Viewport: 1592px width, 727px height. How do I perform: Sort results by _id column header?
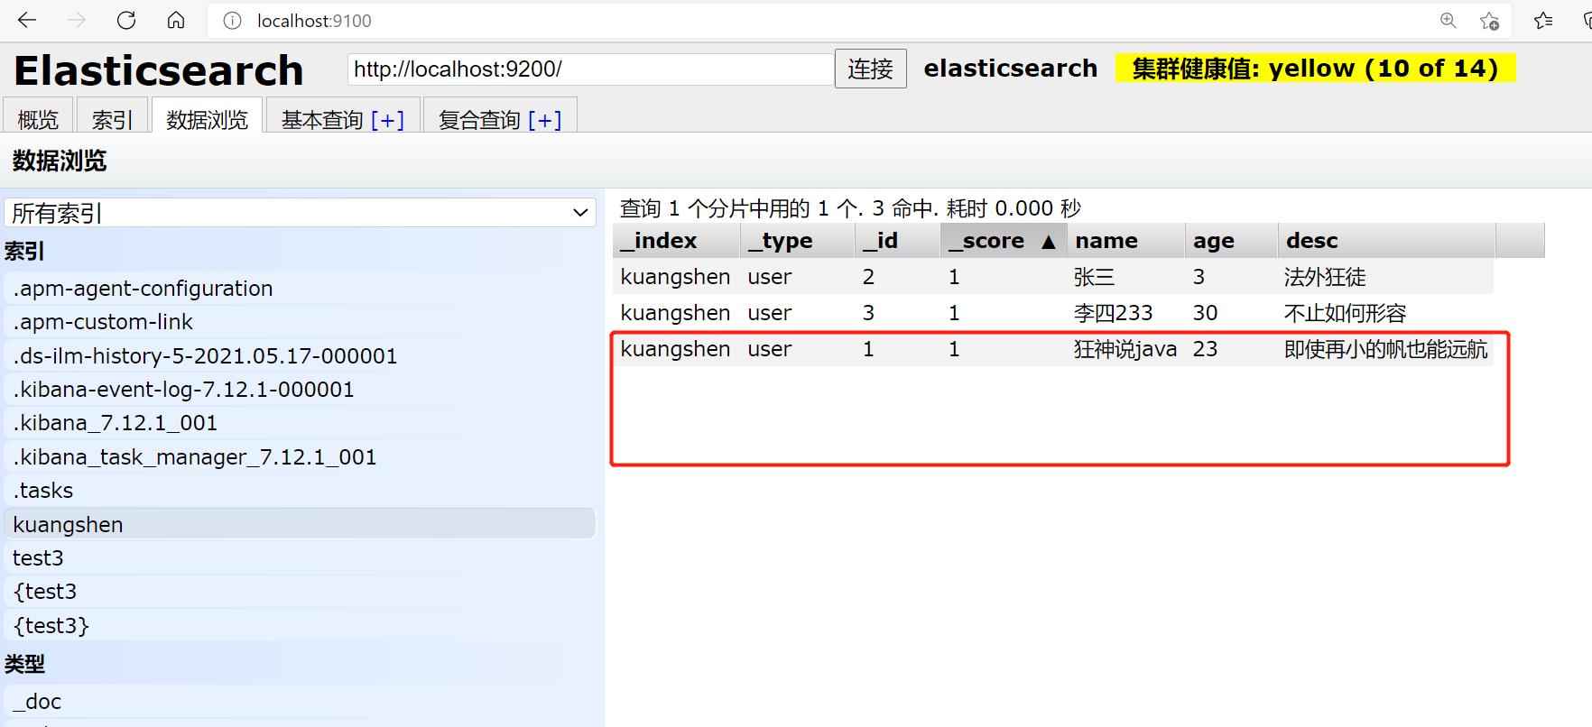897,241
